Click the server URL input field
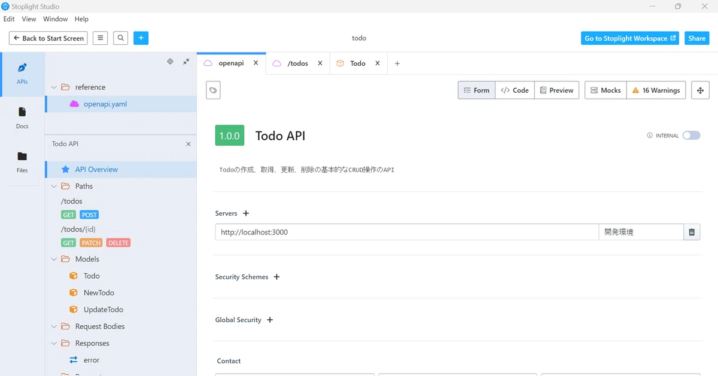Screen dimensions: 718x376 coord(407,232)
